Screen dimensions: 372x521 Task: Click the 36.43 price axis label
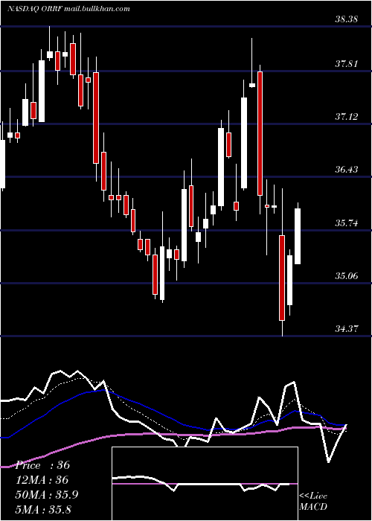pyautogui.click(x=346, y=170)
